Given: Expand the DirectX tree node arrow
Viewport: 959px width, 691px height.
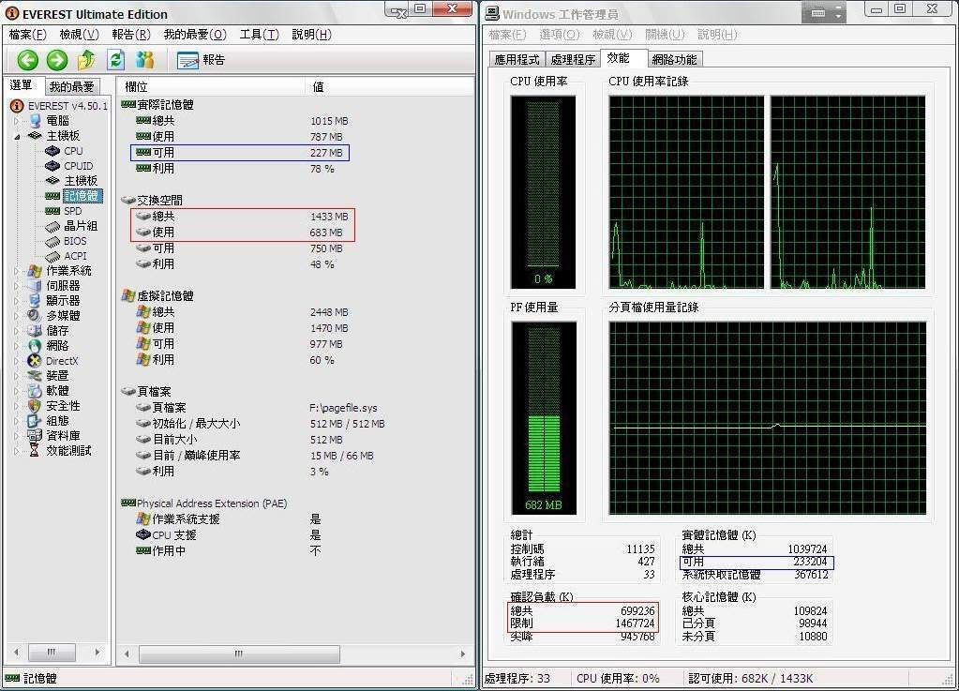Looking at the screenshot, I should [x=17, y=361].
